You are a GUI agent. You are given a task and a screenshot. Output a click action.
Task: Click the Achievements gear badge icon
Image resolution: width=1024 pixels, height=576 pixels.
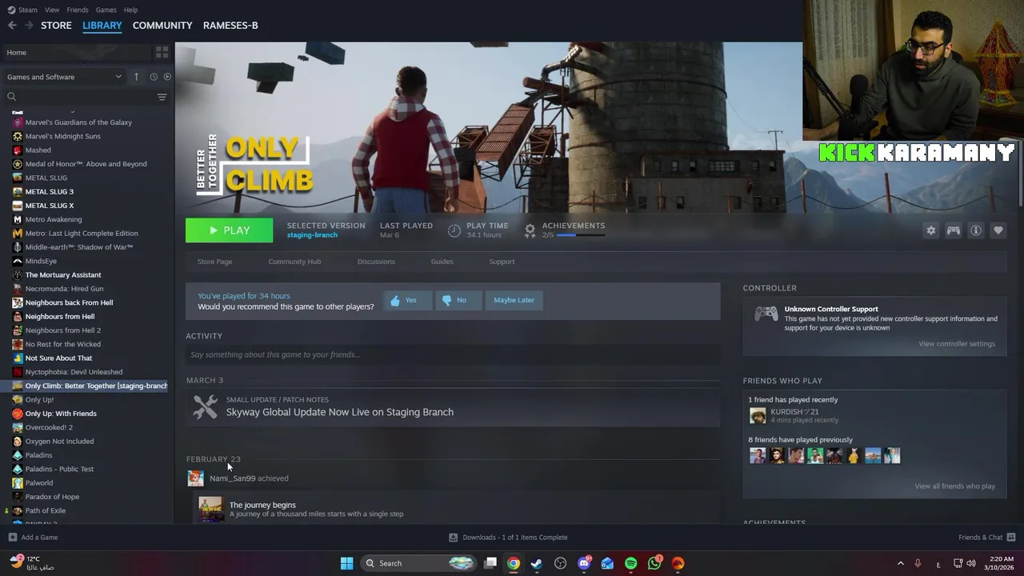tap(530, 230)
